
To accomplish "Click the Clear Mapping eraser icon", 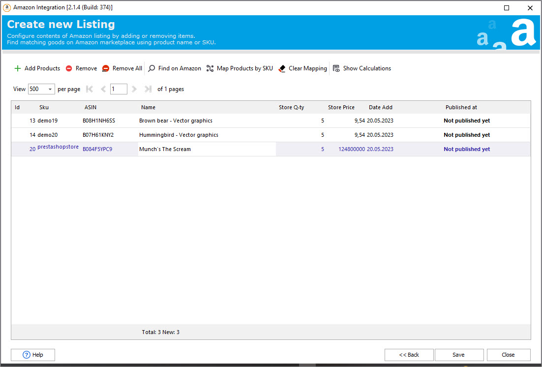I will pos(282,68).
